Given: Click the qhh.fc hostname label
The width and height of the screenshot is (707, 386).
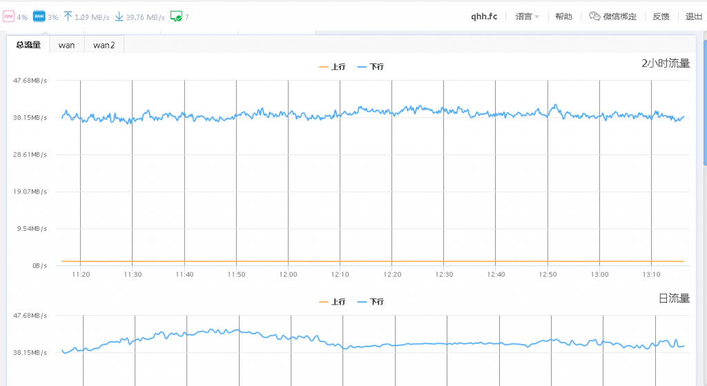Looking at the screenshot, I should (x=484, y=17).
